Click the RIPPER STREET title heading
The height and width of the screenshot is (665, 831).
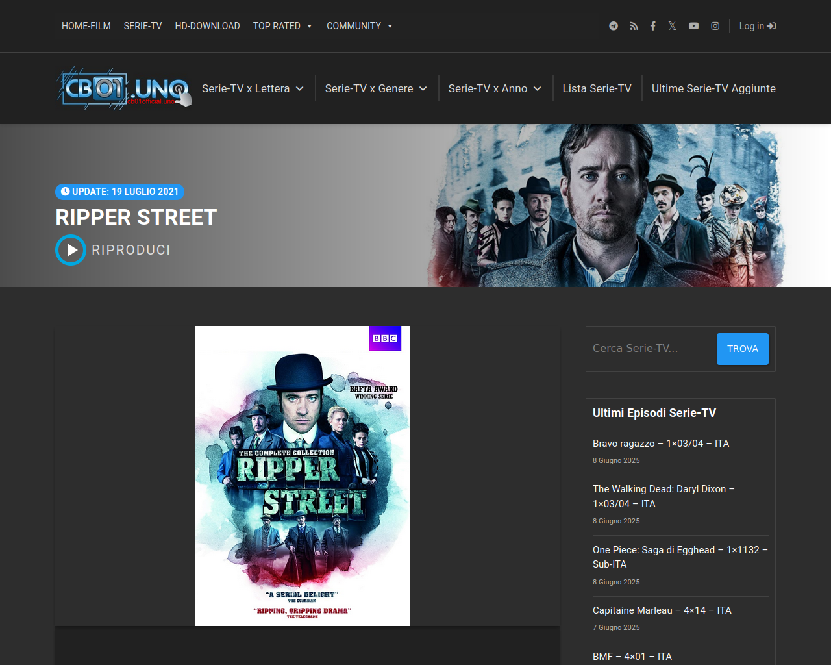click(x=136, y=217)
